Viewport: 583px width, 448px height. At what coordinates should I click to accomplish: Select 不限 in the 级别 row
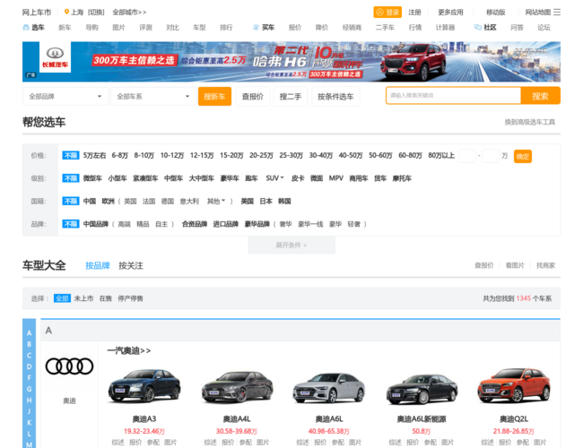71,178
